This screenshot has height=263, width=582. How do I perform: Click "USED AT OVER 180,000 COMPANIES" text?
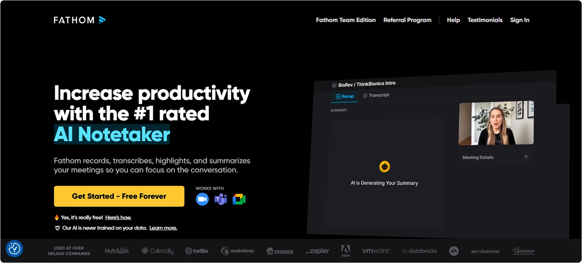tap(69, 251)
